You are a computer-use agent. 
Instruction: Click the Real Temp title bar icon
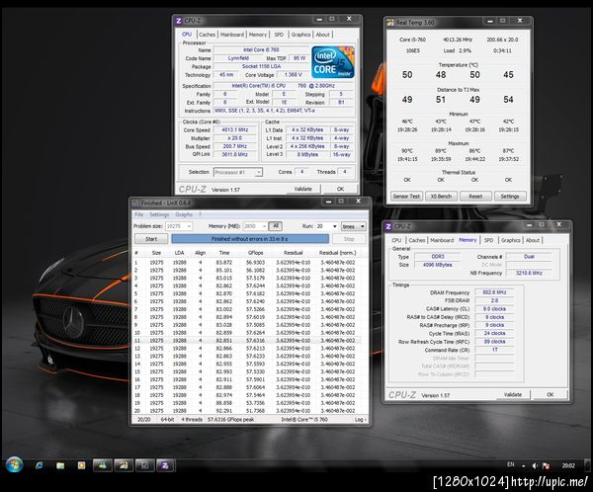[x=390, y=23]
